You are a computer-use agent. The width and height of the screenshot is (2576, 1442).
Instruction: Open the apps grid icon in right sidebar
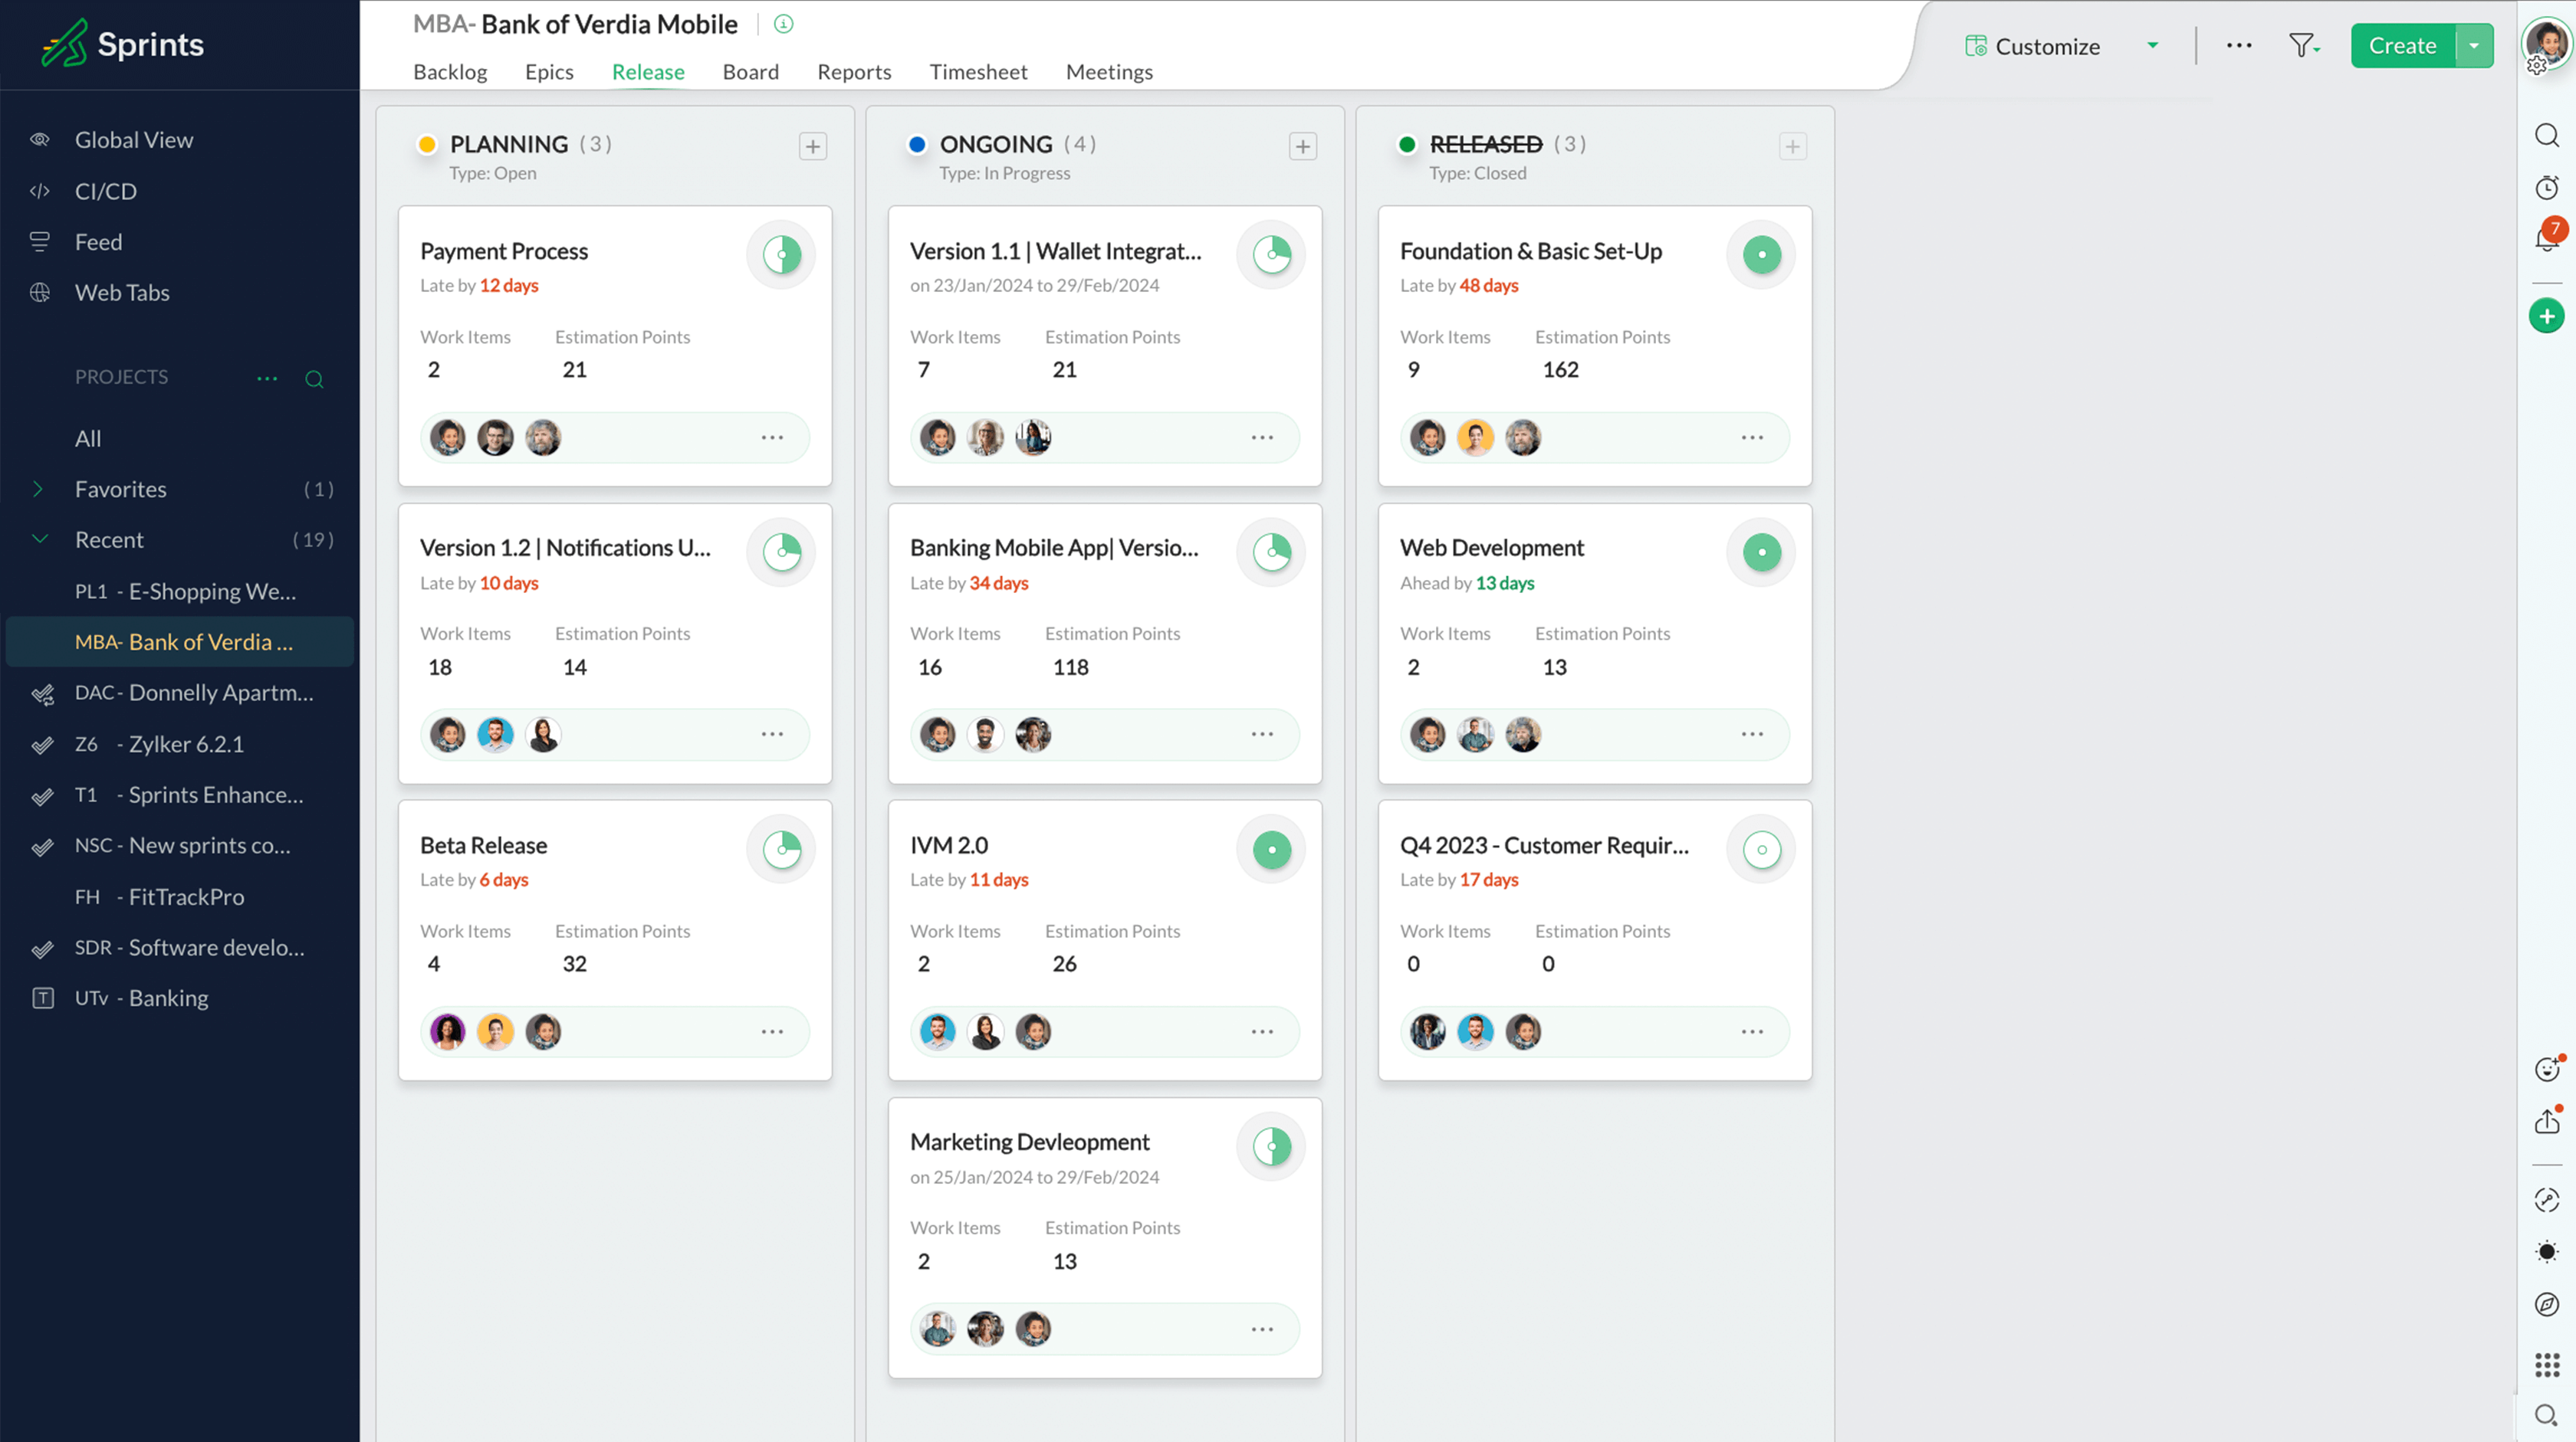click(x=2546, y=1364)
